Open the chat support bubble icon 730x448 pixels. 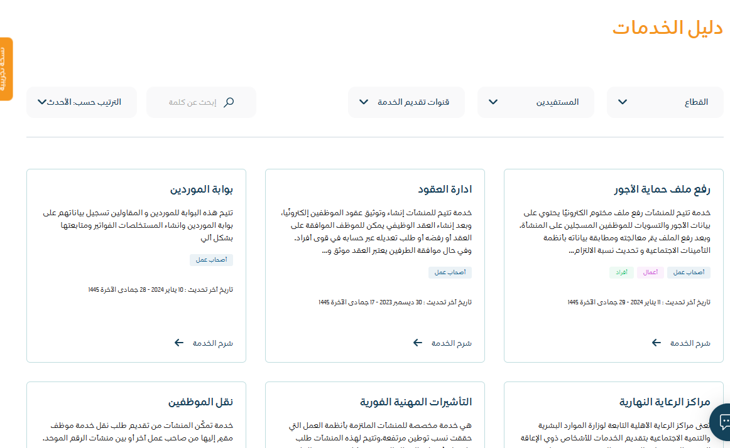[x=723, y=421]
